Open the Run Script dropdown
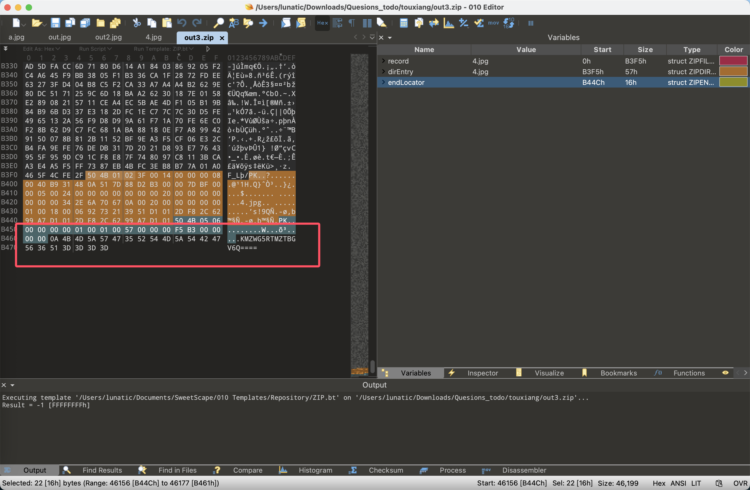The width and height of the screenshot is (750, 490). point(95,49)
